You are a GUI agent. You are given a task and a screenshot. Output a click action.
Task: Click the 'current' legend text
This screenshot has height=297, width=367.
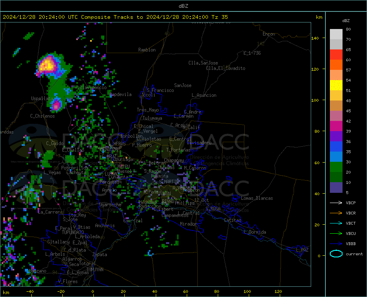tap(354, 254)
